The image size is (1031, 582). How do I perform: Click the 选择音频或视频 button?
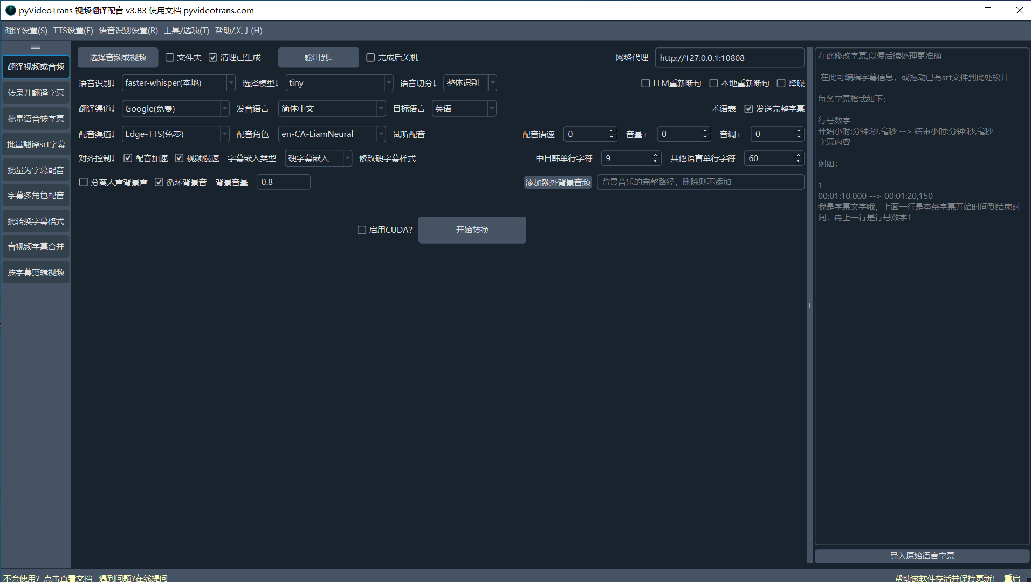[x=118, y=58]
